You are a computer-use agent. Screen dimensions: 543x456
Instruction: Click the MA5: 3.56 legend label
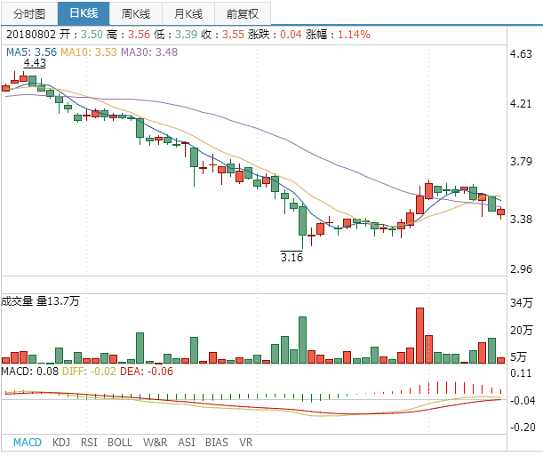pos(31,52)
